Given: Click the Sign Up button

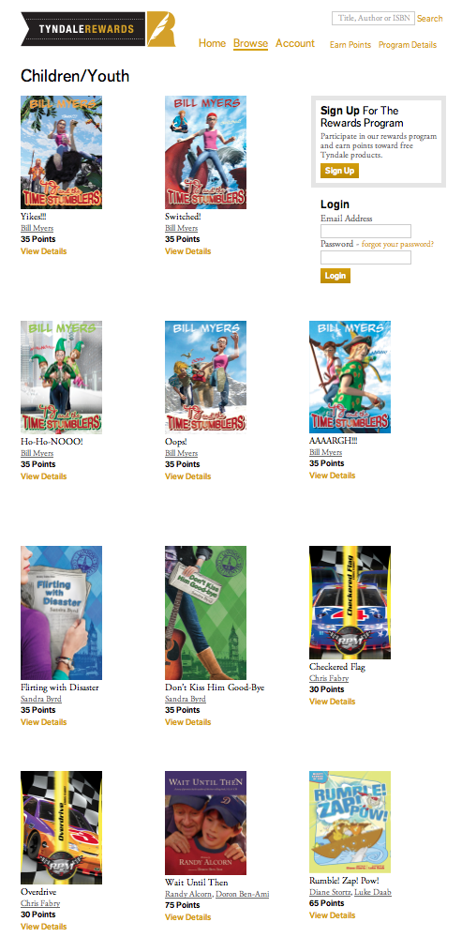Looking at the screenshot, I should (x=339, y=171).
